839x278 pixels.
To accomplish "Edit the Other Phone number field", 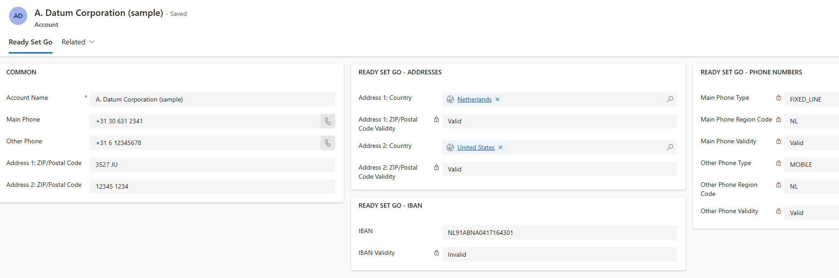I will [x=205, y=143].
